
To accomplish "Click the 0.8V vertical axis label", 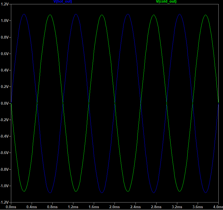I will pyautogui.click(x=5, y=37).
